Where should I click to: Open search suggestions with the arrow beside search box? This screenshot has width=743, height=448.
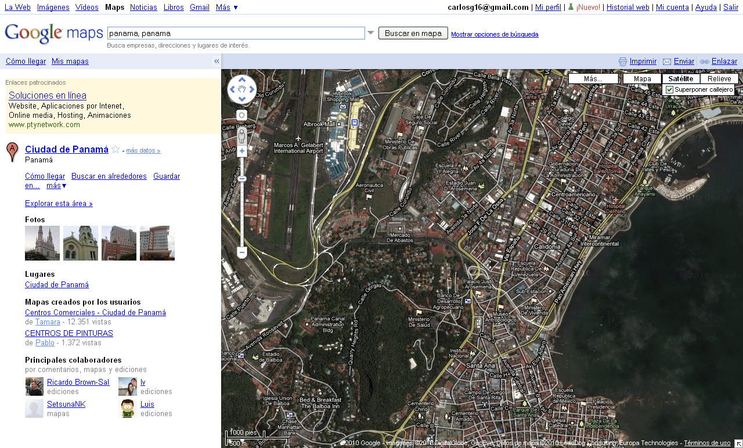(x=370, y=33)
